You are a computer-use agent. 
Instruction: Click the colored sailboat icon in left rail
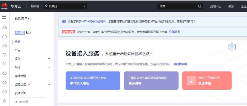5,101
